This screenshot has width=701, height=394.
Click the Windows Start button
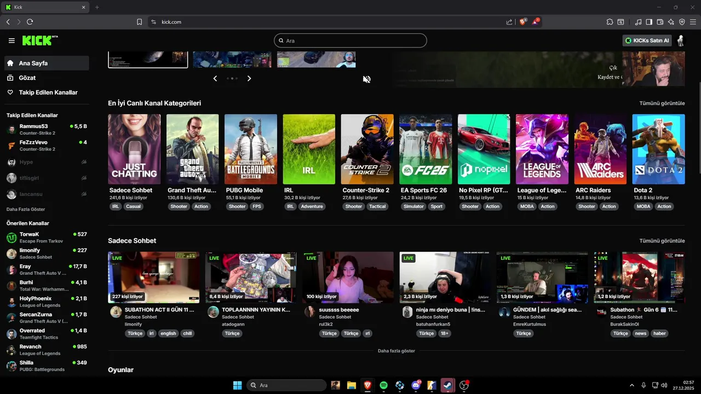pyautogui.click(x=237, y=385)
